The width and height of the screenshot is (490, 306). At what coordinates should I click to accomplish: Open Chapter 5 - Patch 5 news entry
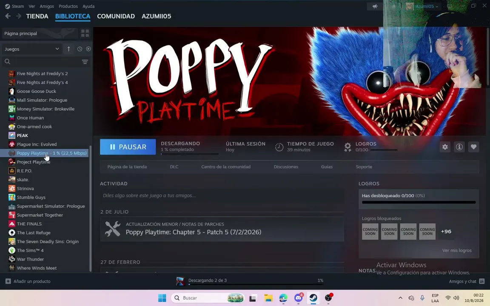pos(222,229)
